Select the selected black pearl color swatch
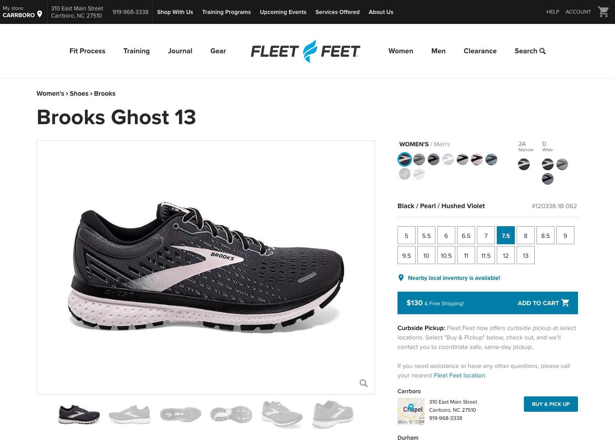Screen dimensions: 615x442 point(405,159)
